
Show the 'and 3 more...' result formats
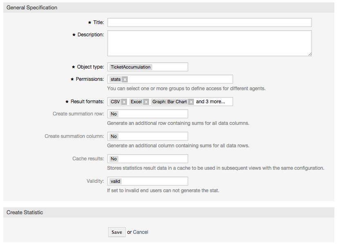210,102
